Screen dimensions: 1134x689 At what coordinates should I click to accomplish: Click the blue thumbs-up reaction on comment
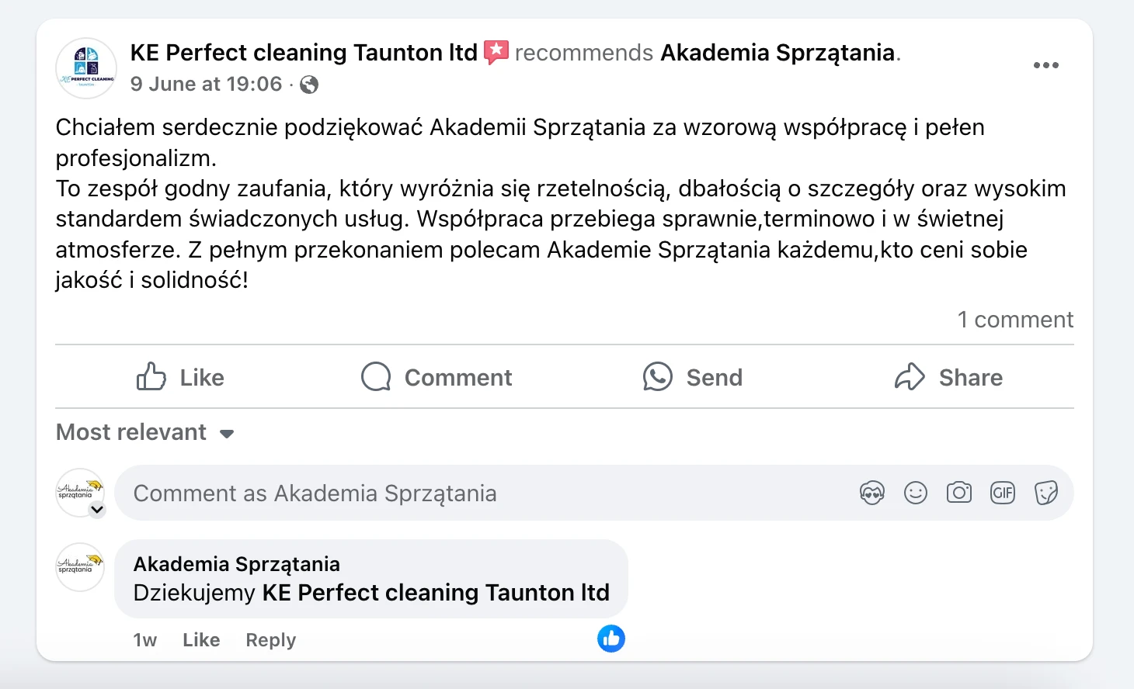coord(611,639)
